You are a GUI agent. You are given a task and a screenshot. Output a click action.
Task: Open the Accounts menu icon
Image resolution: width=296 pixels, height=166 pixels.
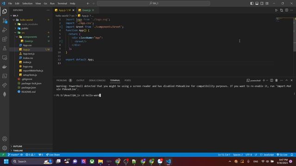[x=5, y=139]
